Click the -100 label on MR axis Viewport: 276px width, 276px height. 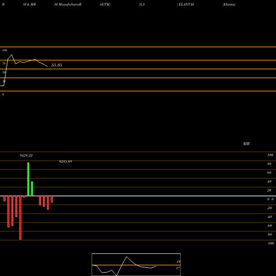click(x=270, y=243)
